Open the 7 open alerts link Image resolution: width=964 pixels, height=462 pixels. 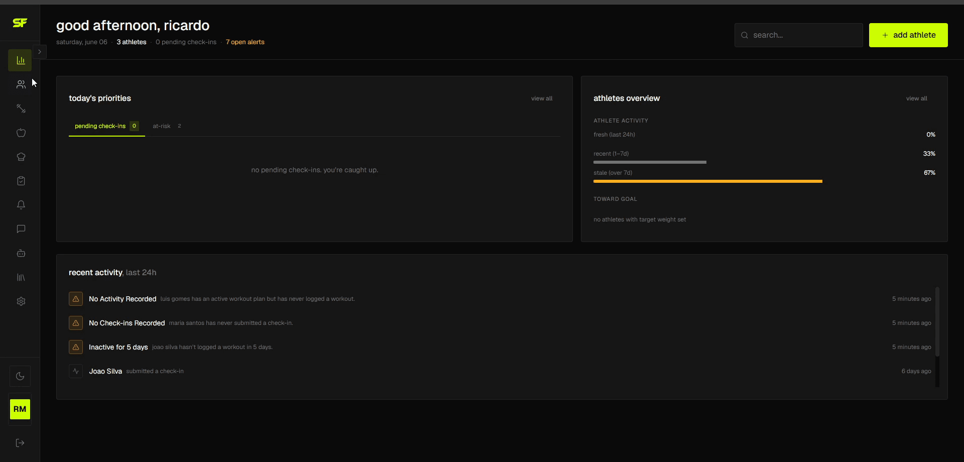[x=245, y=42]
